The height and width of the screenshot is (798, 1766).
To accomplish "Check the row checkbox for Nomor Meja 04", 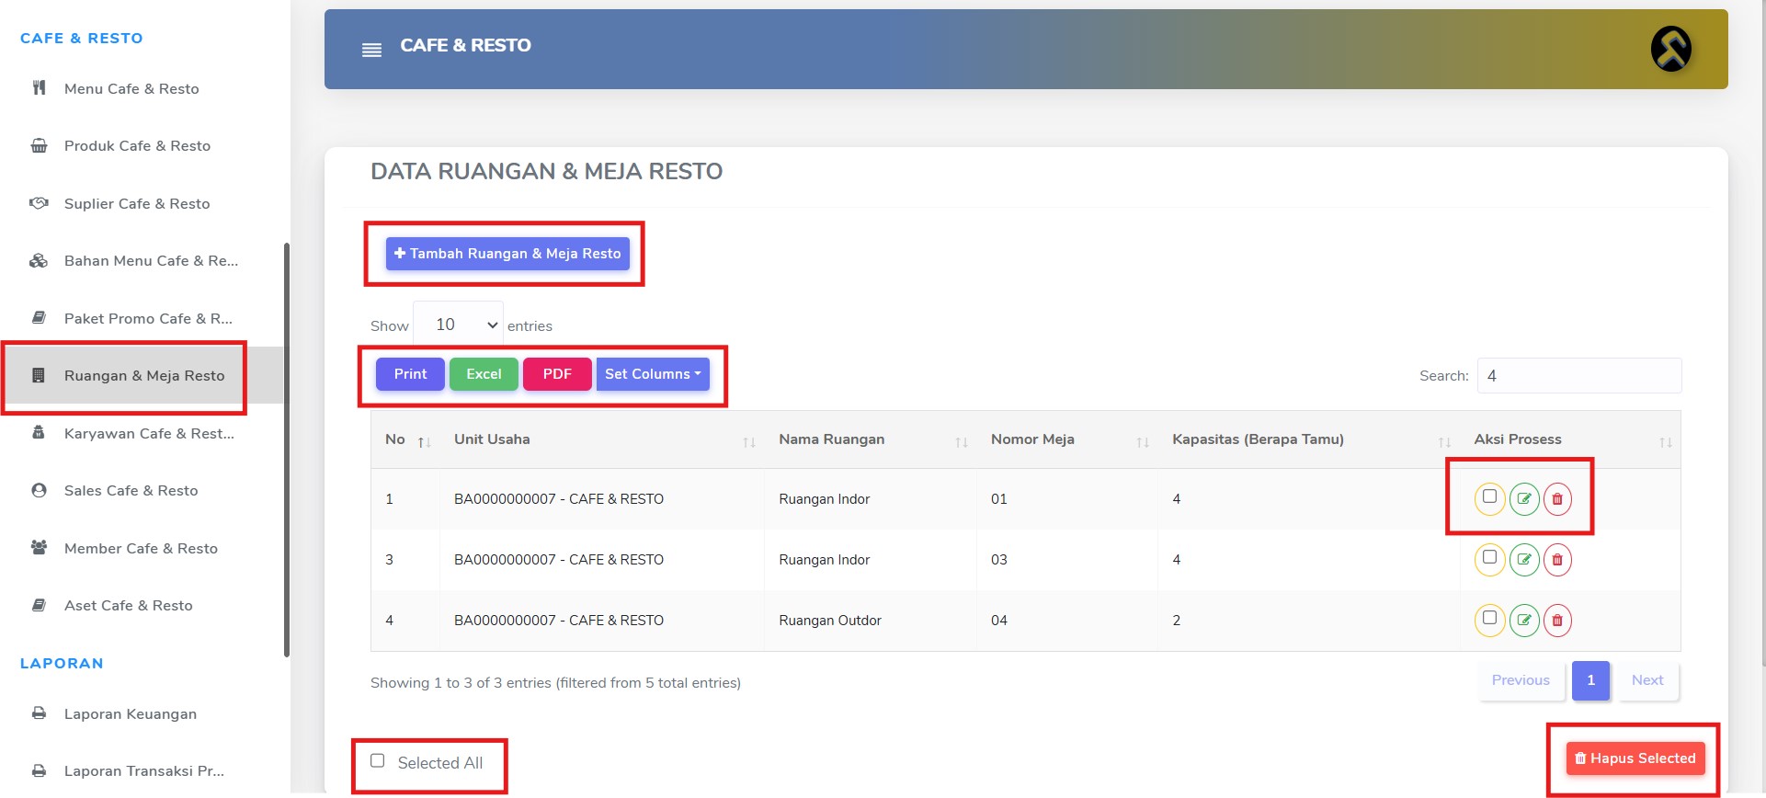I will click(x=1489, y=618).
